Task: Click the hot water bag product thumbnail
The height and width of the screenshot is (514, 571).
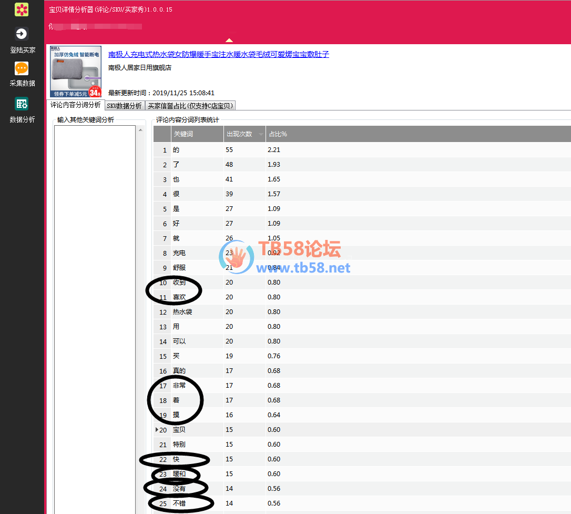Action: (x=76, y=71)
